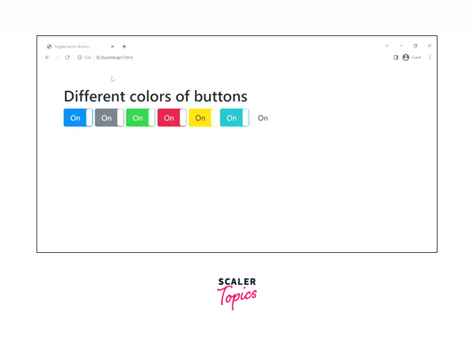Click the Guest profile avatar

(405, 58)
